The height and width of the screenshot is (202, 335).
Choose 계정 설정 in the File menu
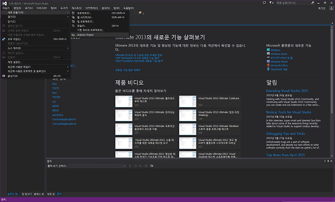coord(35,62)
